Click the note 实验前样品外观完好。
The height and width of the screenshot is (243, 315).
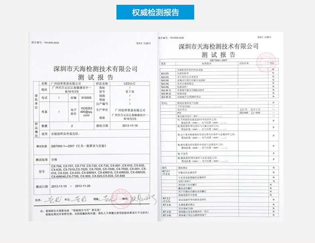tap(65, 134)
